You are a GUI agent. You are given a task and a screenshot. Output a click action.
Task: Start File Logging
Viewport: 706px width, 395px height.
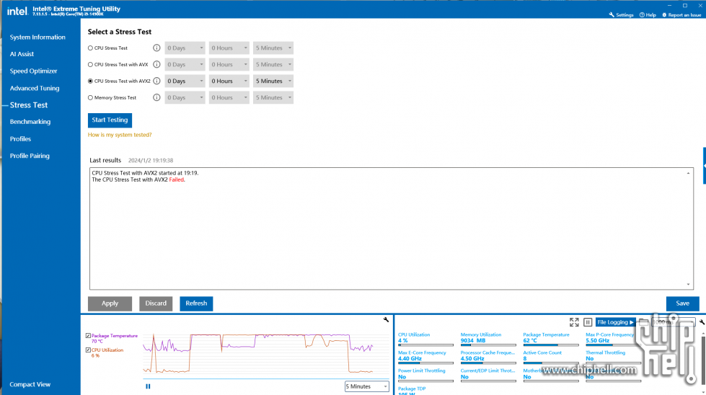[x=616, y=322]
